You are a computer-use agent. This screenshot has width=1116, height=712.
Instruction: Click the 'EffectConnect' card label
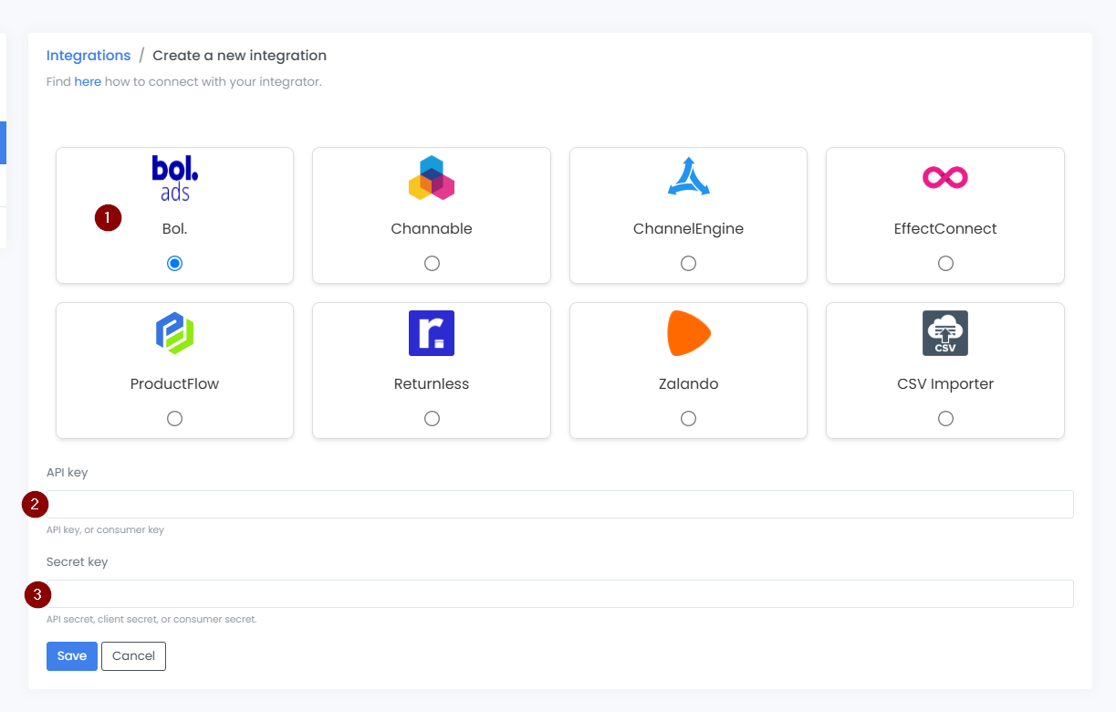click(945, 228)
